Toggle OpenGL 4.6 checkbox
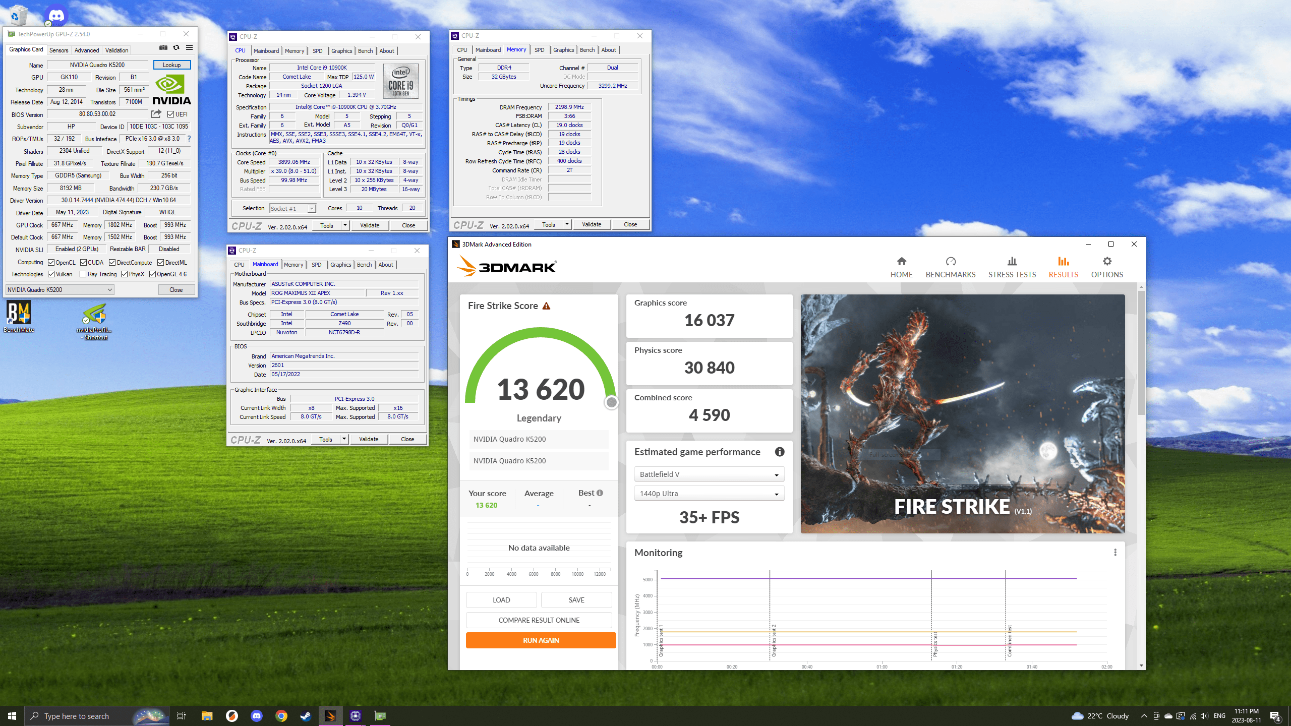This screenshot has width=1291, height=726. [153, 274]
